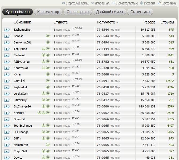This screenshot has width=179, height=160.
Task: Open the Обратный обмен link
Action: pyautogui.click(x=78, y=3)
